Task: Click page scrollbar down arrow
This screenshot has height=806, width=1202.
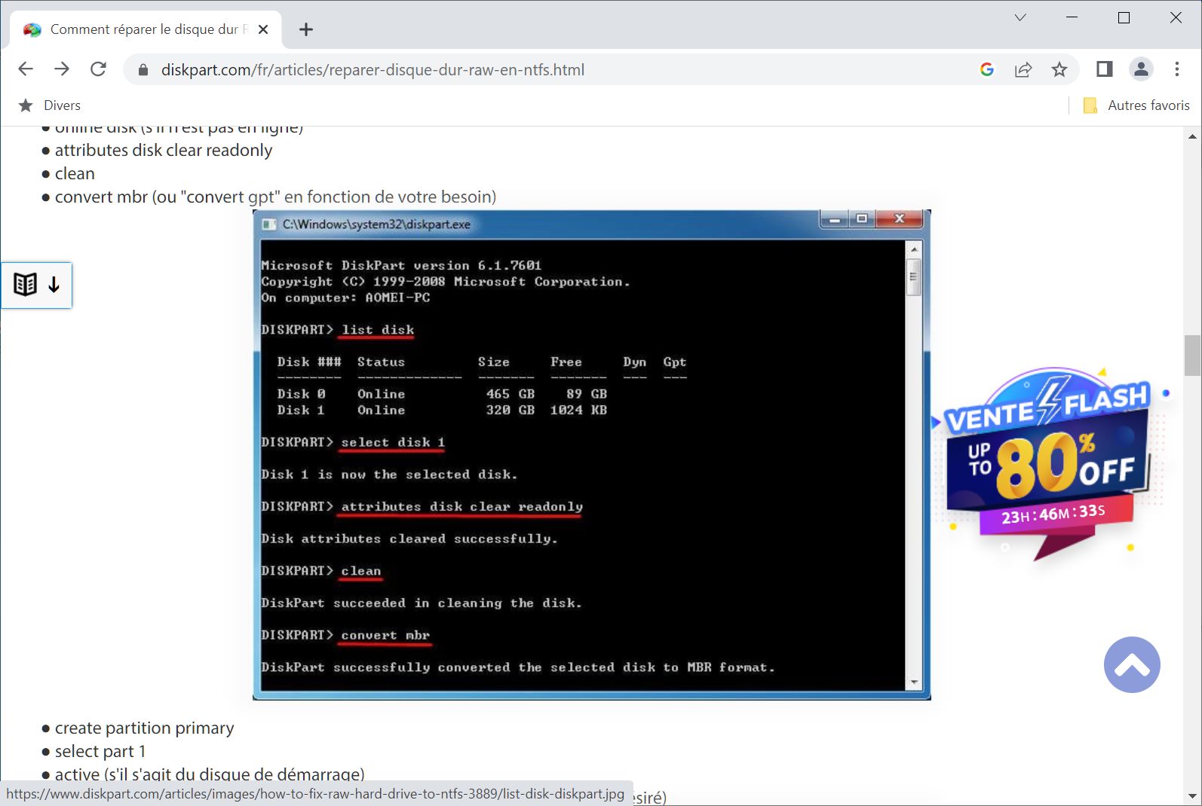Action: [x=1192, y=795]
